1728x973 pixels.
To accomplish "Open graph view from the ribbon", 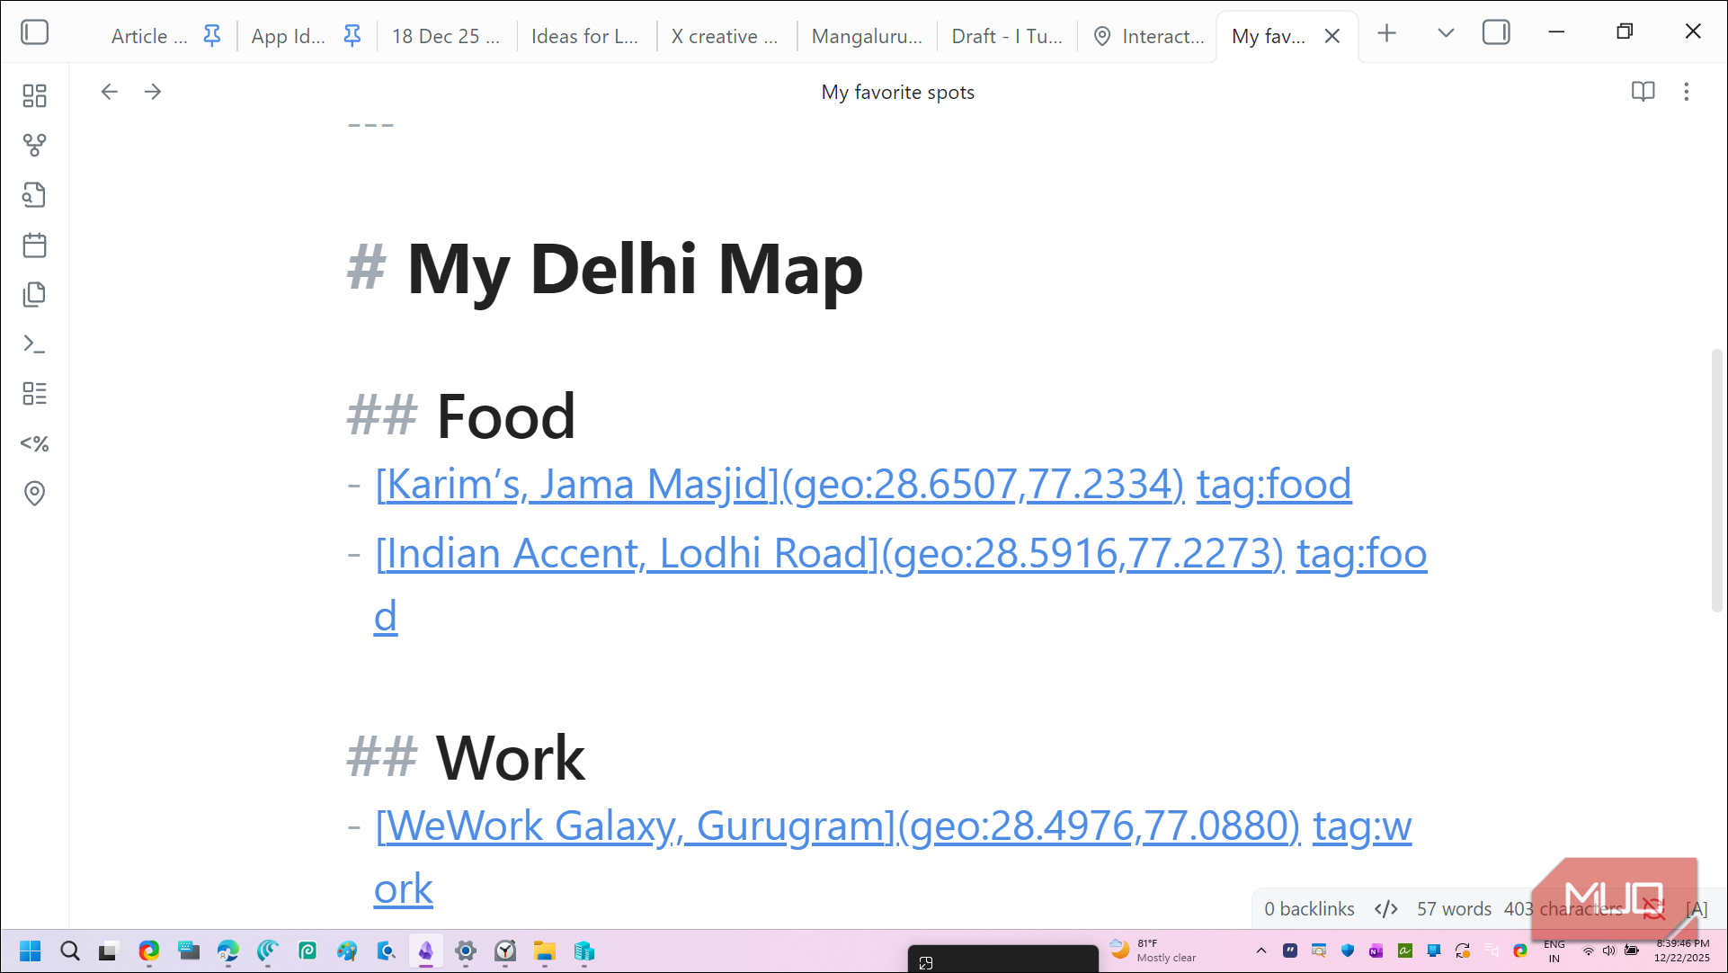I will pyautogui.click(x=34, y=145).
